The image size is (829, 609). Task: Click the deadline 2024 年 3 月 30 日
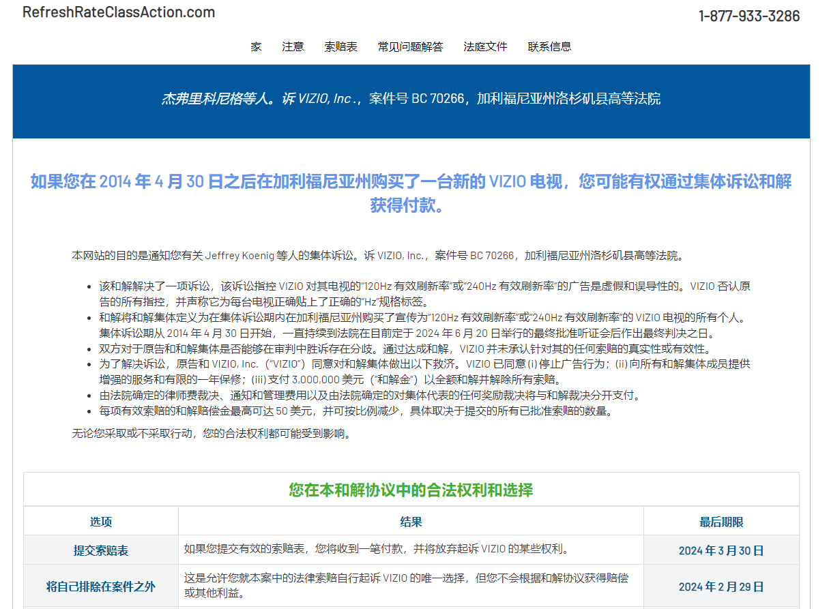click(721, 550)
